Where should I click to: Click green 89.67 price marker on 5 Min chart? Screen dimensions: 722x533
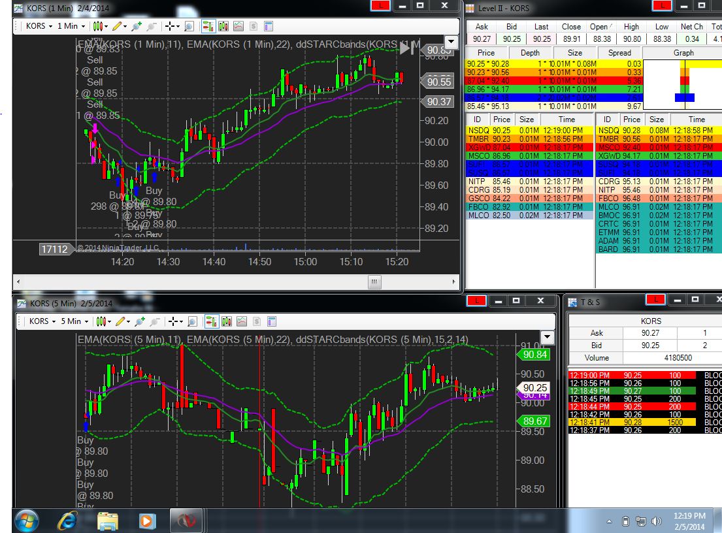click(x=534, y=421)
